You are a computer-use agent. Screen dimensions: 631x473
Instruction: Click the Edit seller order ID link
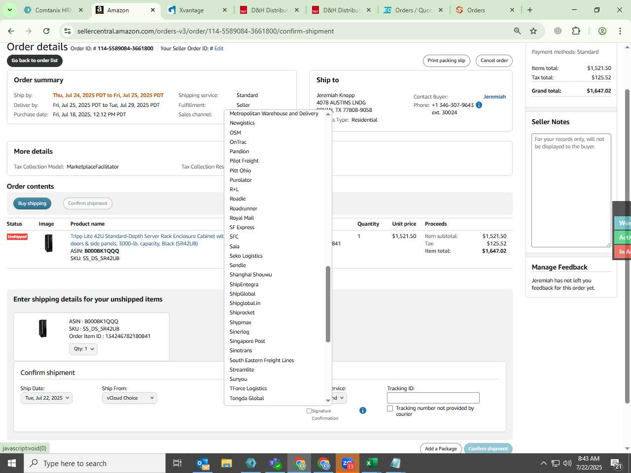[x=219, y=48]
